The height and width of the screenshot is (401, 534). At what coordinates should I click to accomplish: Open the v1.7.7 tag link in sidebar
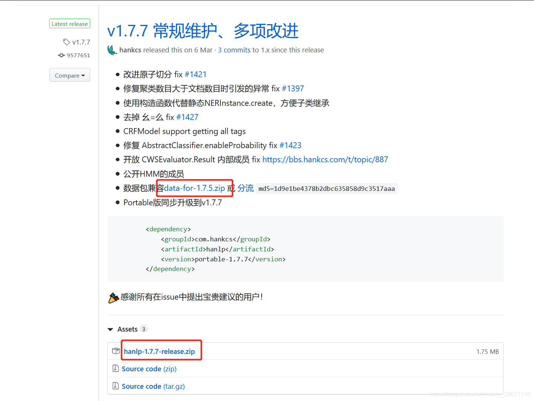[81, 42]
